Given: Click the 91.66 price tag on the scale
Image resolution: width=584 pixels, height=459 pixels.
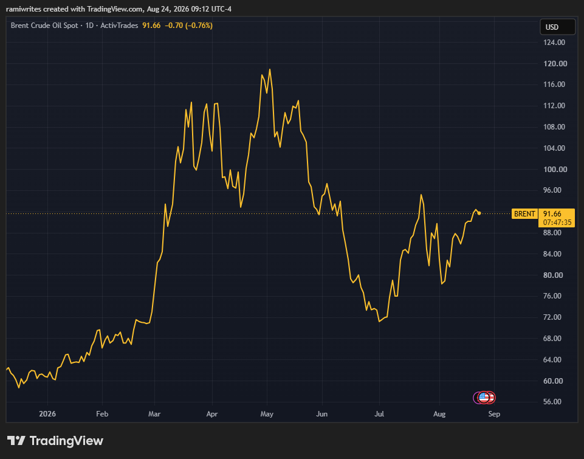Looking at the screenshot, I should coord(552,214).
